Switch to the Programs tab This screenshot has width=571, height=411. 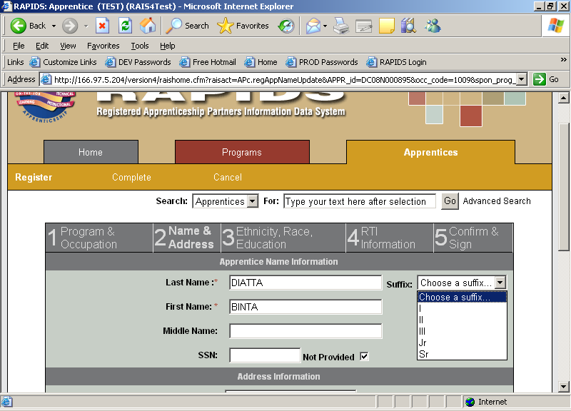tap(242, 152)
